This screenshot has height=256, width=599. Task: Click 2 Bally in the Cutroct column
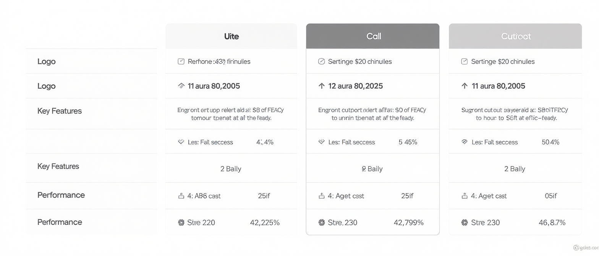515,169
